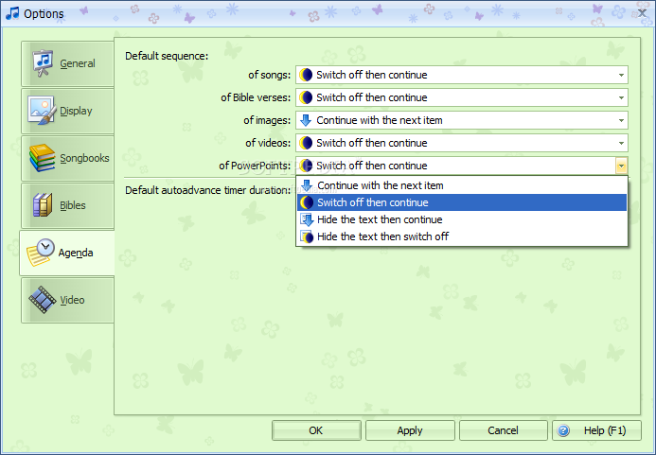
Task: Click the moon icon in the PowerPoints combo box
Action: click(x=306, y=166)
